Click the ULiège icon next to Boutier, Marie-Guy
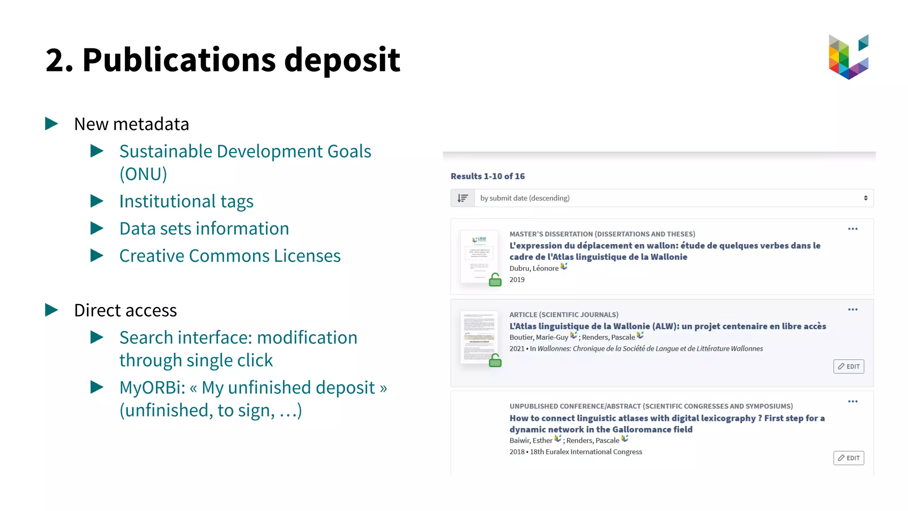This screenshot has width=908, height=511. [574, 335]
